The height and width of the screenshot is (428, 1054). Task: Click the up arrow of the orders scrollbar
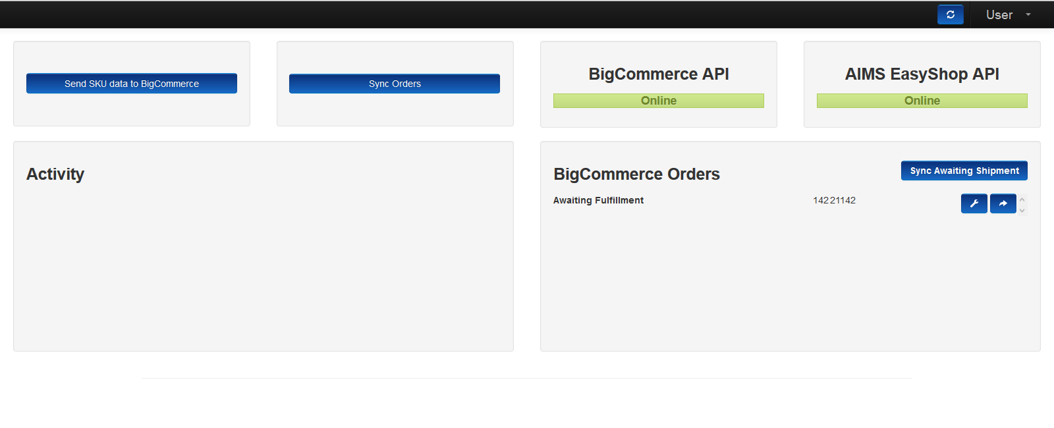(x=1022, y=199)
